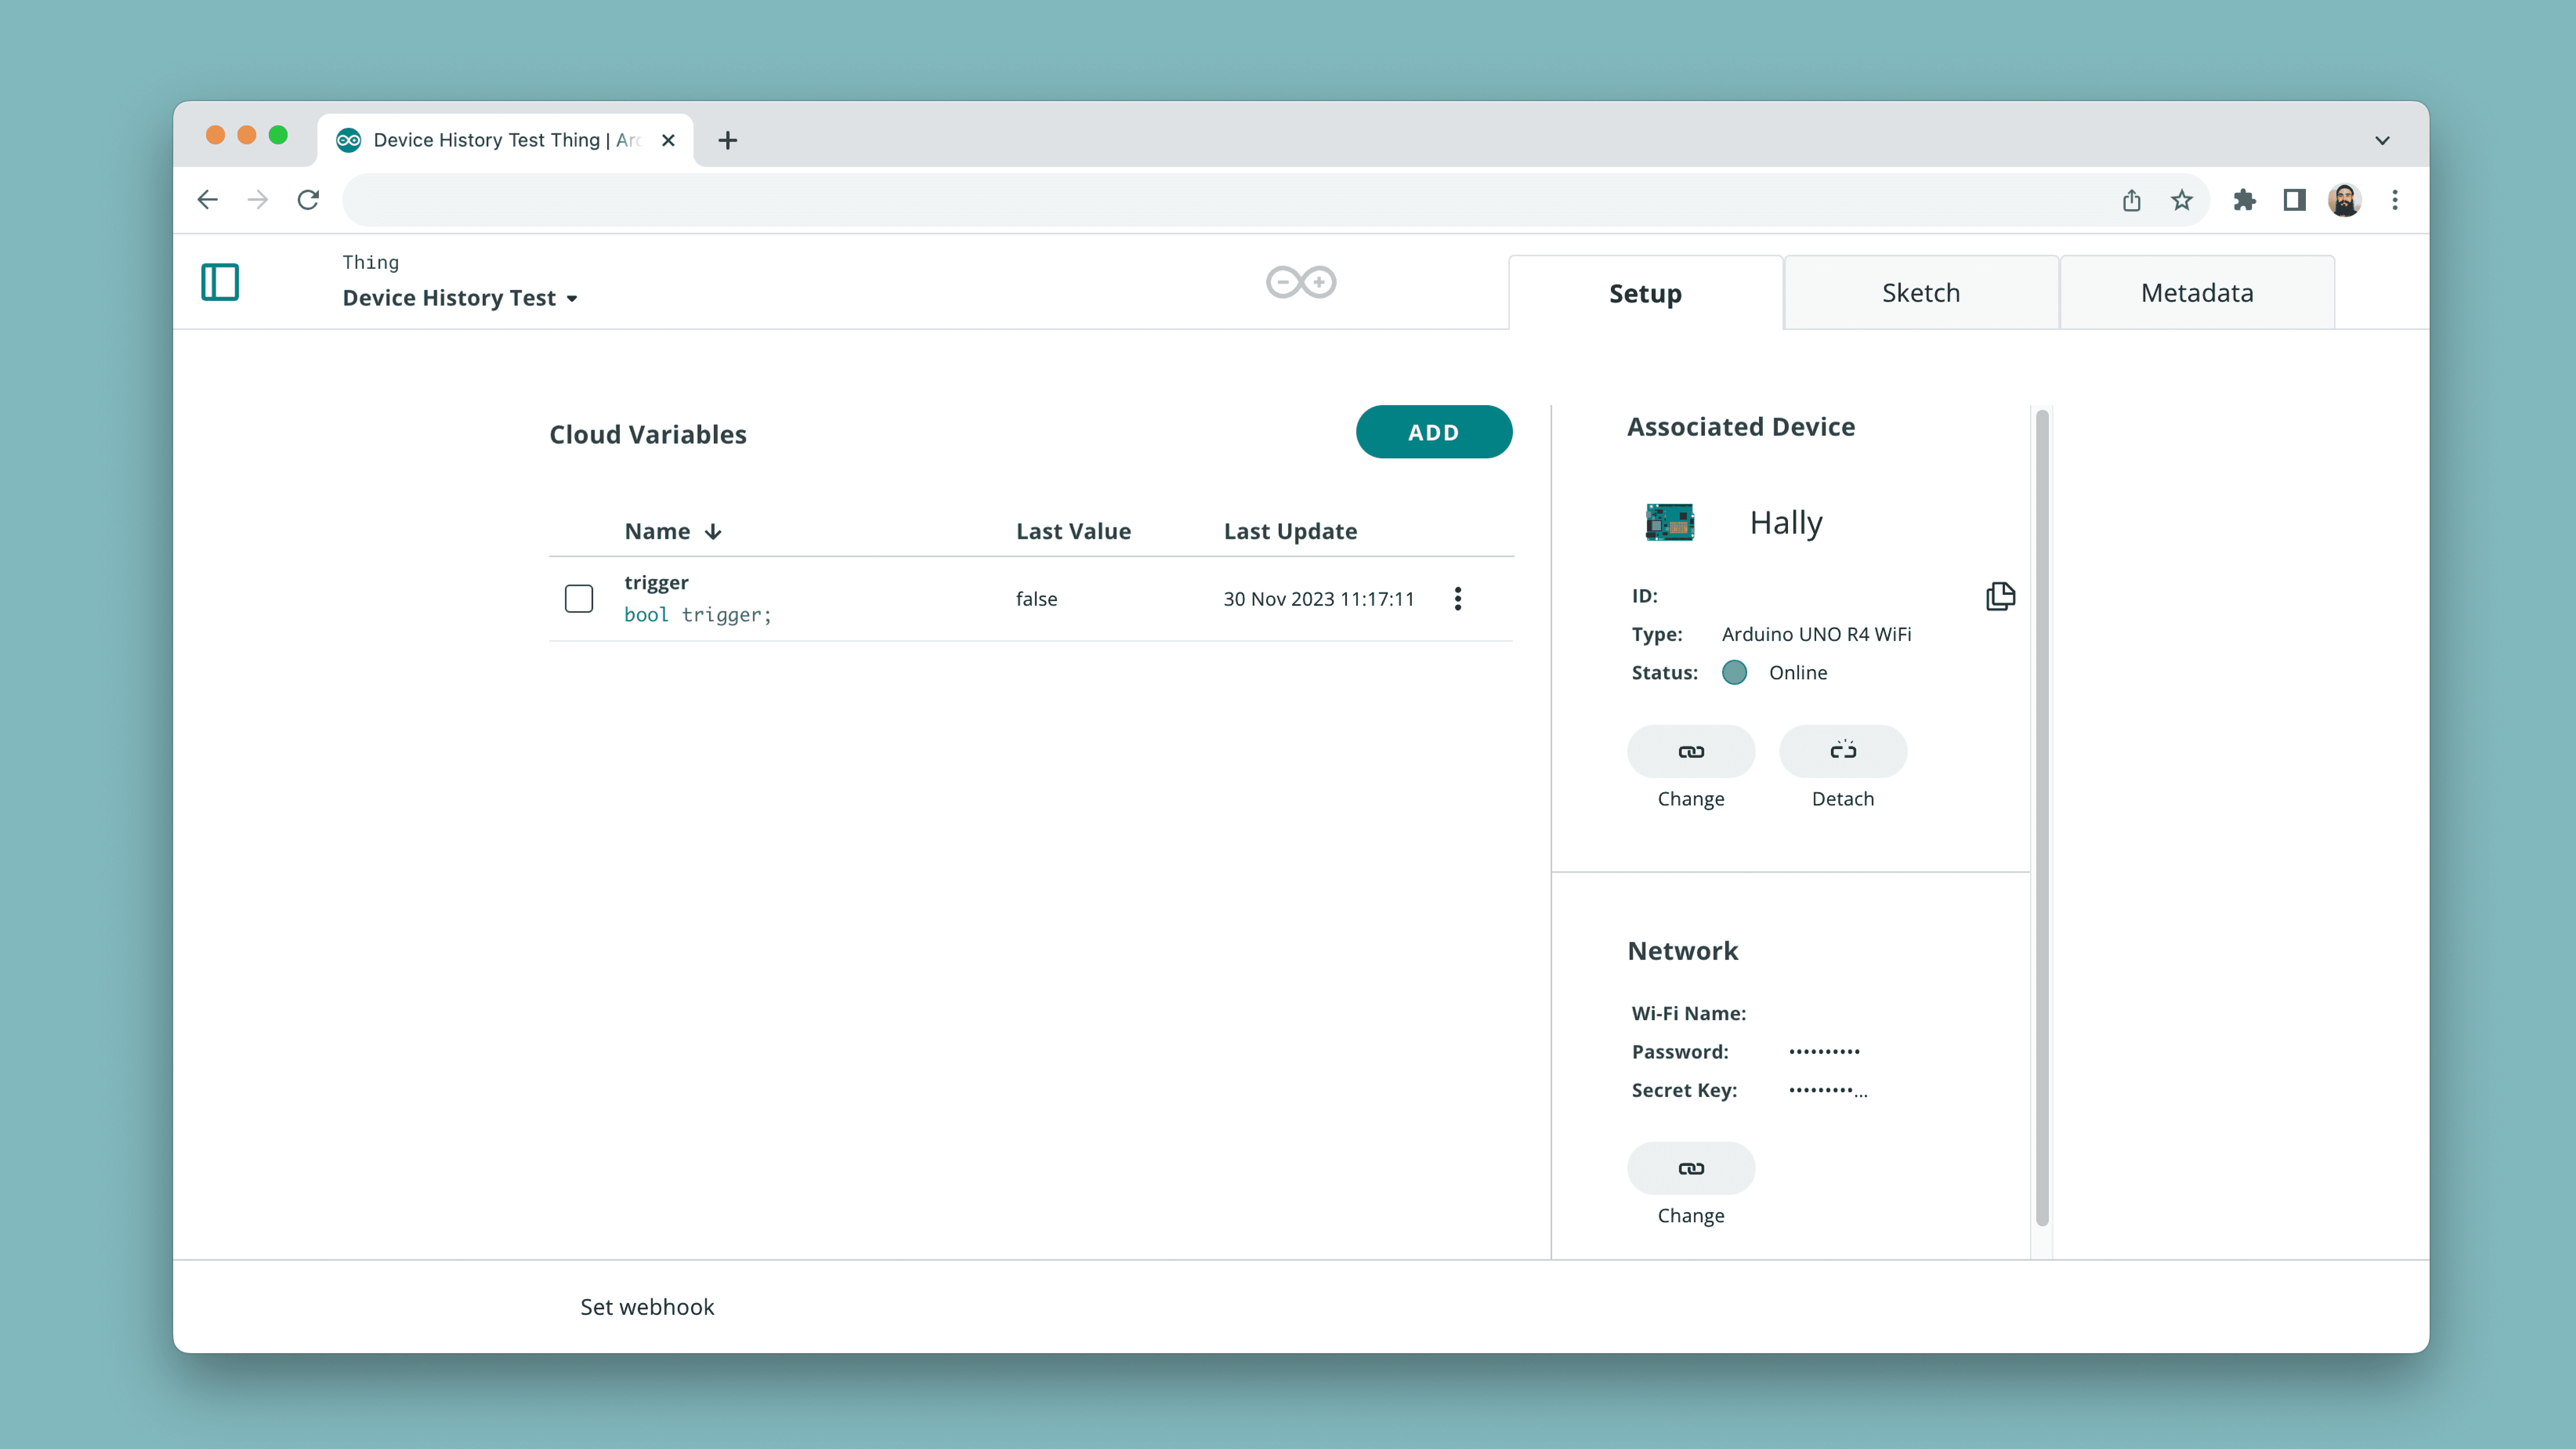Open options menu for trigger variable
The image size is (2576, 1449).
(1458, 598)
